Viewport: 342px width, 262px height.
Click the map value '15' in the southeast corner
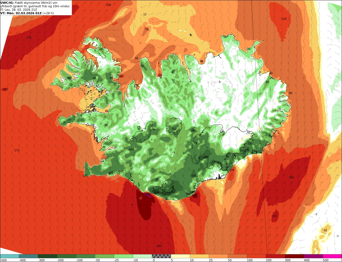coord(325,230)
